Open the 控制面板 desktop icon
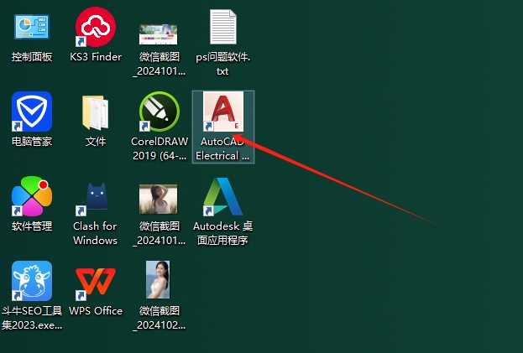 point(32,27)
